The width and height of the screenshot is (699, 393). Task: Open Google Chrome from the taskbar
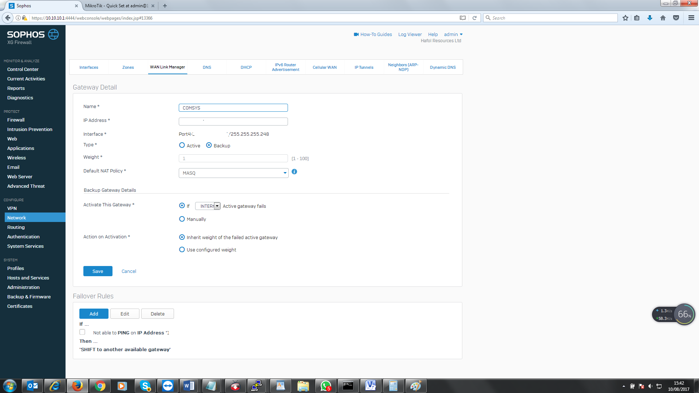[100, 386]
